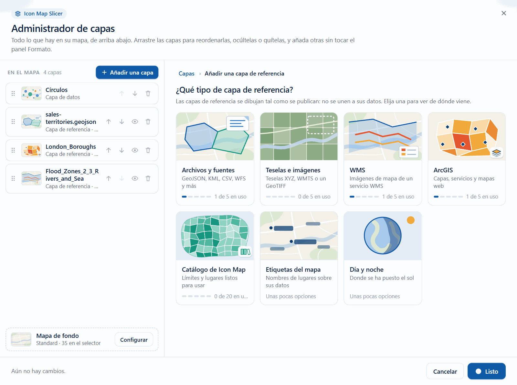The width and height of the screenshot is (517, 385).
Task: Grab drag handle for London_Boroughs layer
Action: tap(13, 150)
